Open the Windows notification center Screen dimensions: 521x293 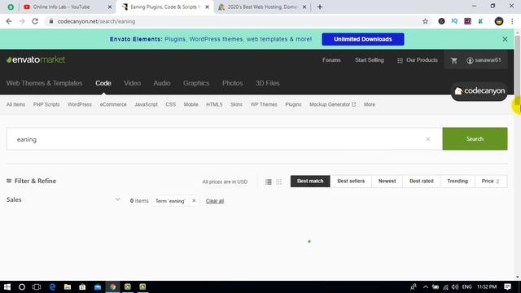tap(507, 286)
